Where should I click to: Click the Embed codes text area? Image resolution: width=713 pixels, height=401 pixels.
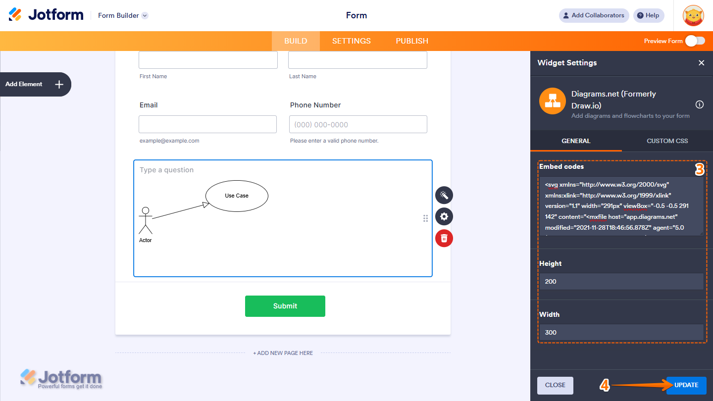click(621, 206)
